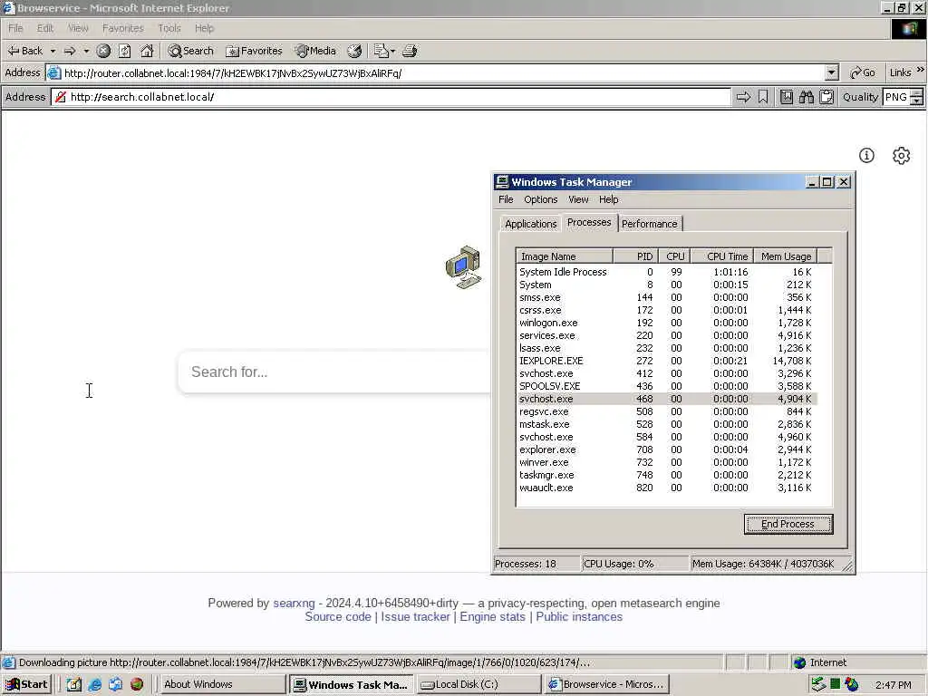Click the Windows Update tray icon

click(x=852, y=685)
